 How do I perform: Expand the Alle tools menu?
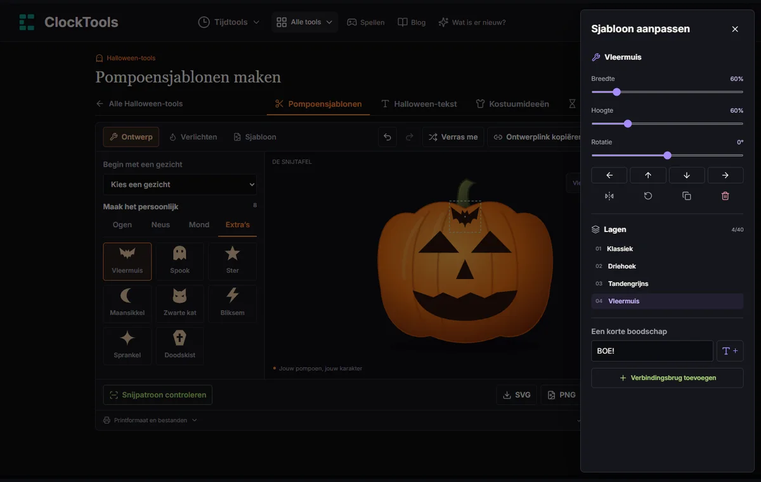[305, 22]
